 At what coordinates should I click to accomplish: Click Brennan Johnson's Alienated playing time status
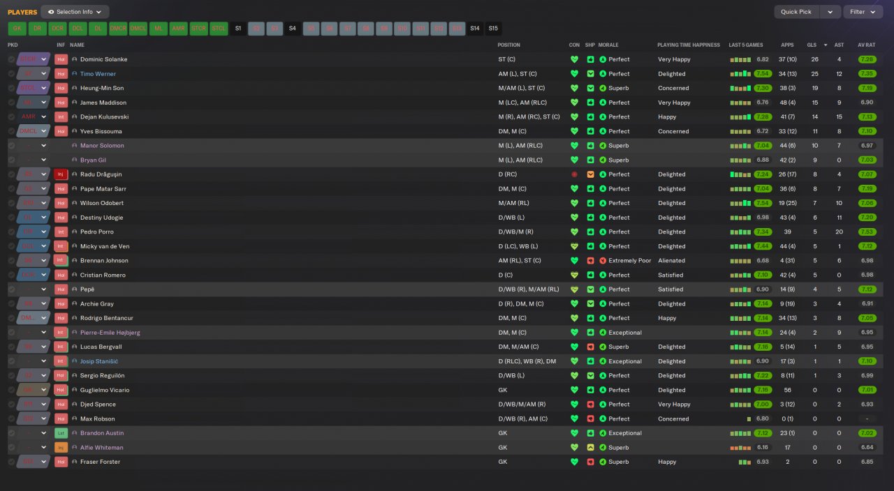(671, 261)
